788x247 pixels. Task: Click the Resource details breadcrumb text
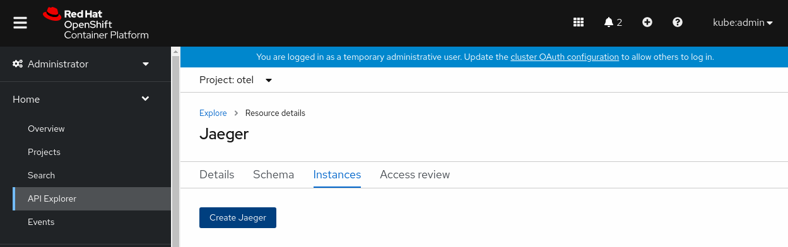tap(275, 113)
